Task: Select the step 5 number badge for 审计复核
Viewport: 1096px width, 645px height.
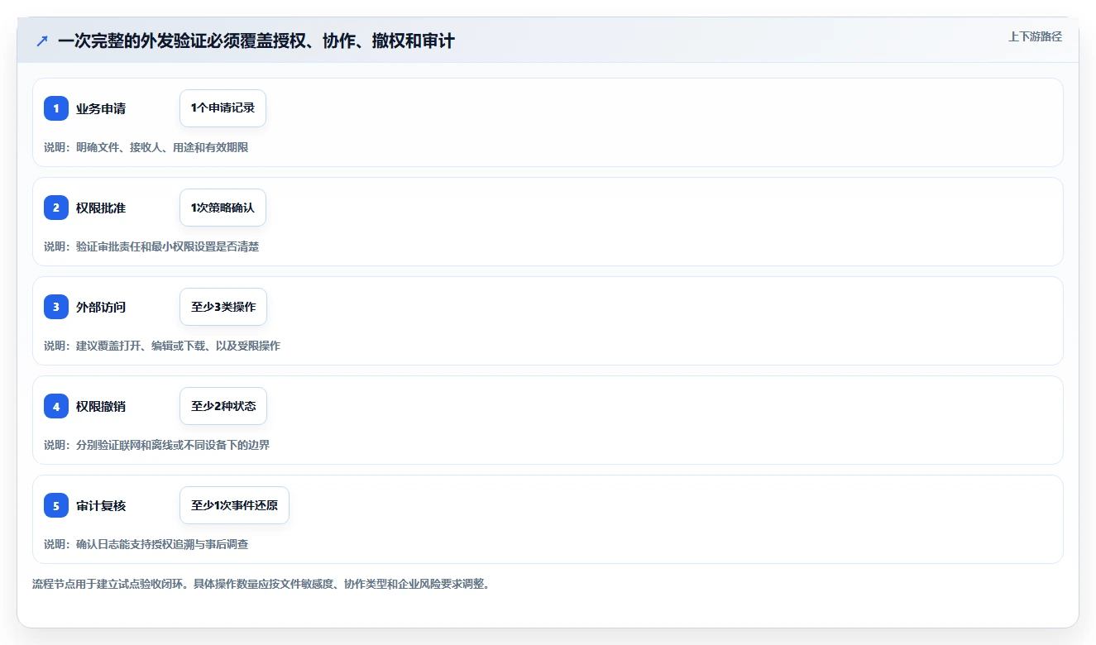Action: click(56, 505)
